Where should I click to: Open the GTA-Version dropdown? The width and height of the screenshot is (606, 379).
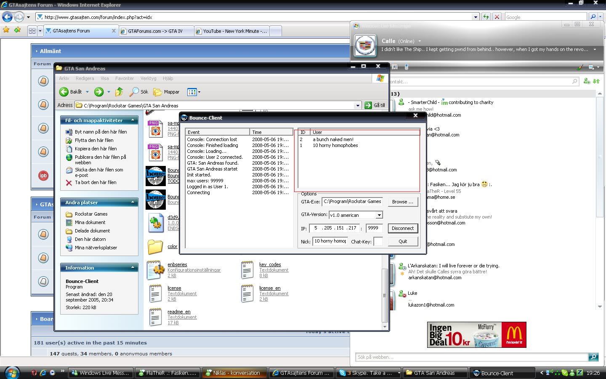click(379, 215)
